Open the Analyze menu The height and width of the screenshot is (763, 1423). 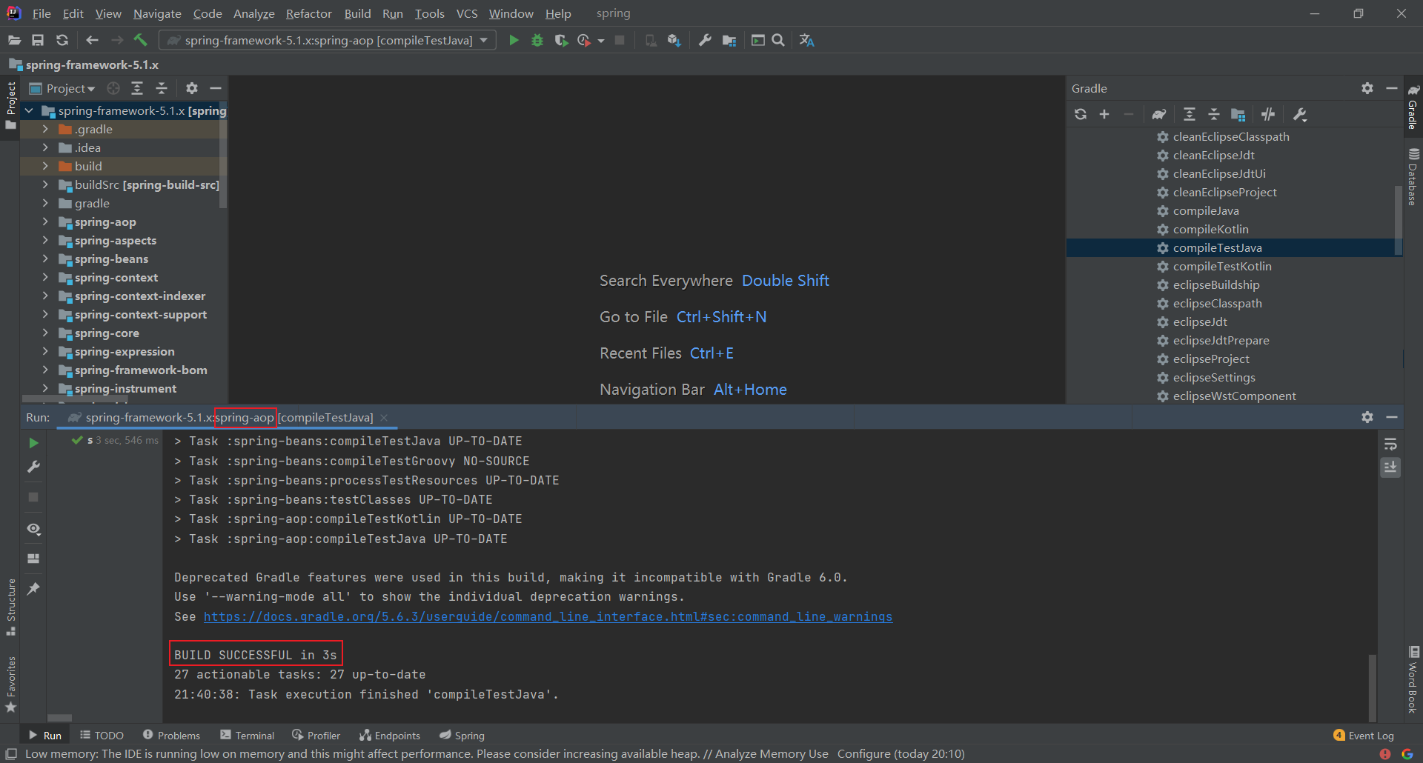click(253, 13)
